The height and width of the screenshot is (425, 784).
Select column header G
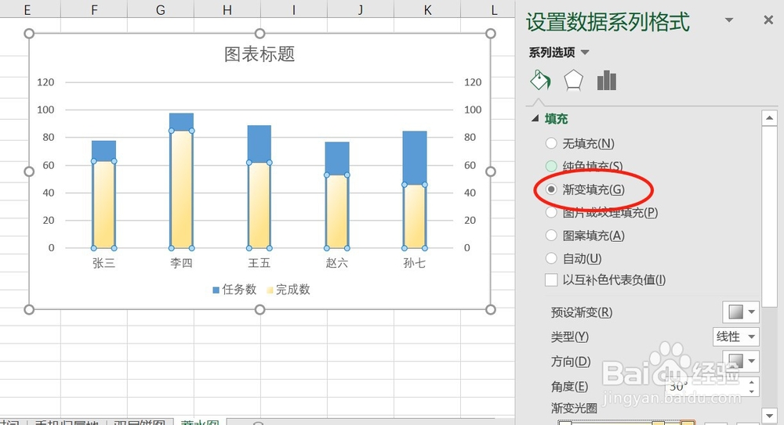click(161, 9)
